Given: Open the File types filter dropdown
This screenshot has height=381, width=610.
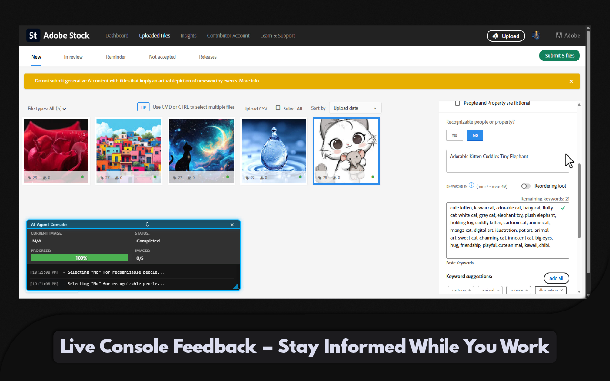Looking at the screenshot, I should tap(47, 109).
